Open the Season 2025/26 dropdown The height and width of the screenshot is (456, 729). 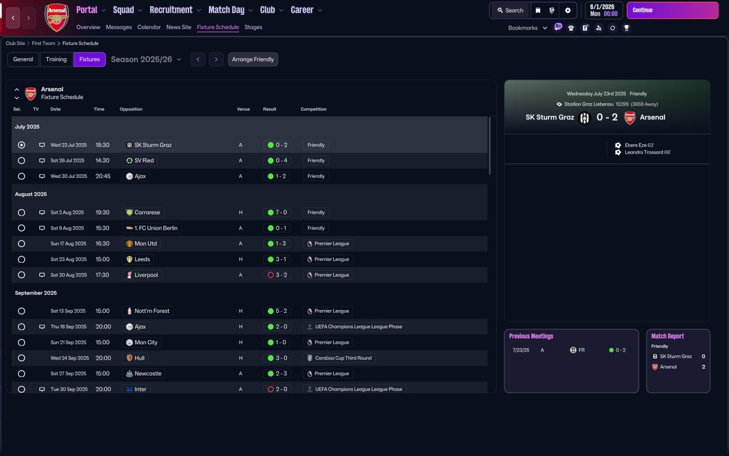coord(146,59)
